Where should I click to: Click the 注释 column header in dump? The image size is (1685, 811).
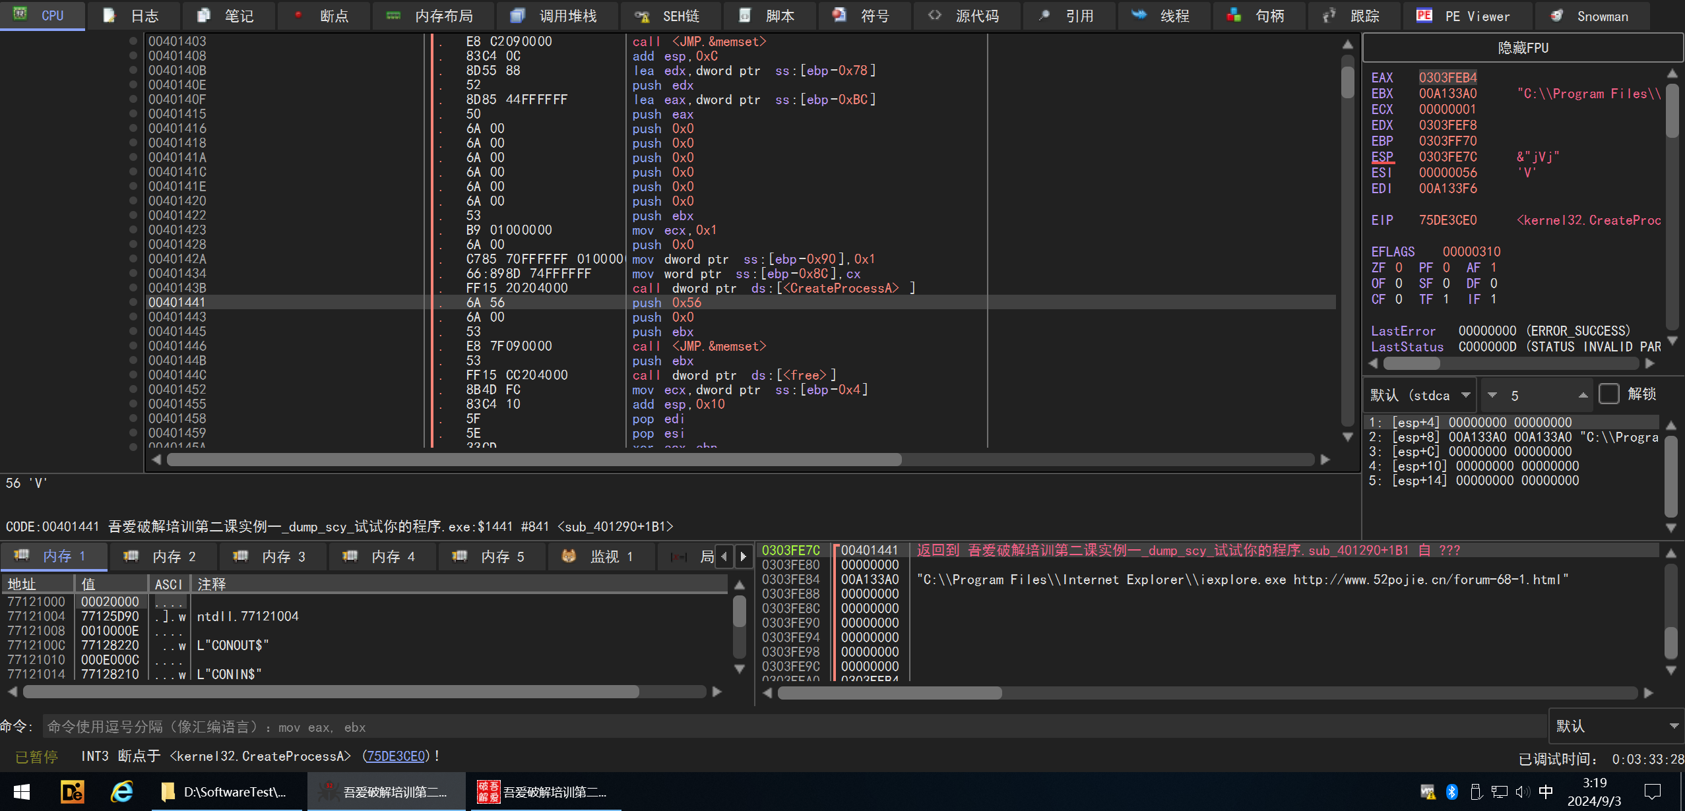click(459, 584)
